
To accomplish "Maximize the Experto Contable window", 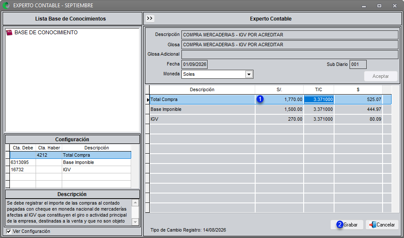I will point(379,6).
